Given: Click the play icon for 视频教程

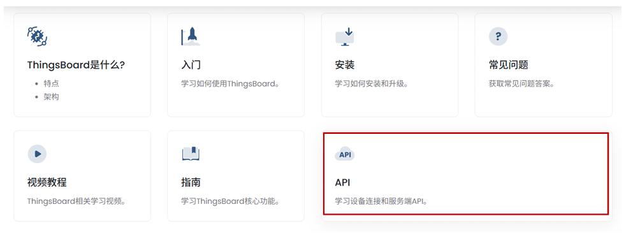Looking at the screenshot, I should [x=37, y=154].
